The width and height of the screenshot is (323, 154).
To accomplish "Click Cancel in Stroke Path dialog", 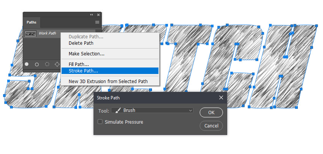I will click(x=211, y=126).
